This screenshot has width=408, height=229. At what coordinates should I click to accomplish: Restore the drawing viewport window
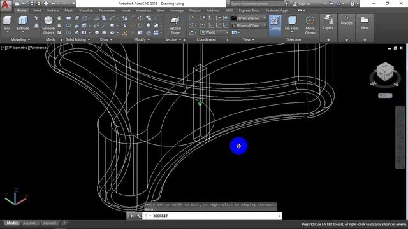(395, 48)
